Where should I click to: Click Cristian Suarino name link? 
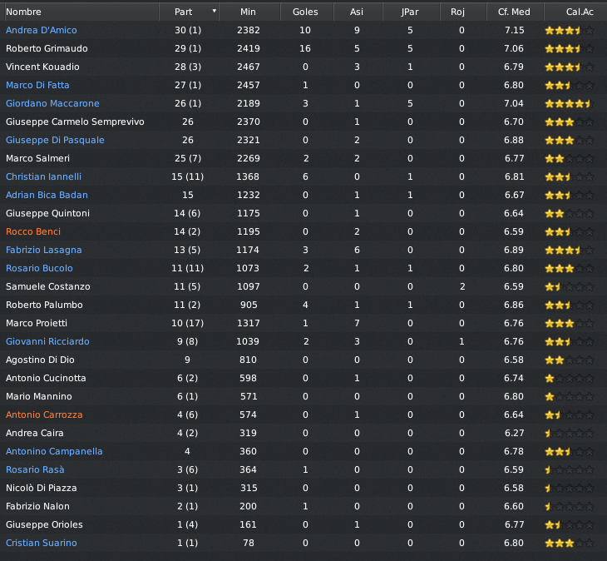point(42,544)
